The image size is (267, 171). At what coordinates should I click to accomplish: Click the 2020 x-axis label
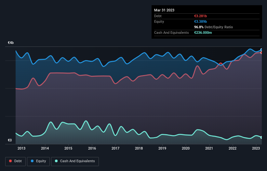(186, 148)
